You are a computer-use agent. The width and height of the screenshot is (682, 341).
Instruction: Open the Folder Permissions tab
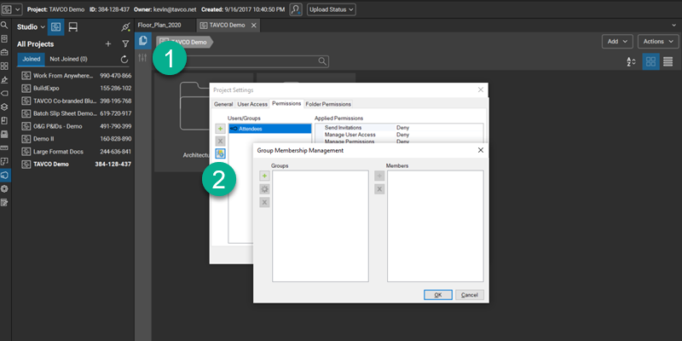pyautogui.click(x=328, y=104)
